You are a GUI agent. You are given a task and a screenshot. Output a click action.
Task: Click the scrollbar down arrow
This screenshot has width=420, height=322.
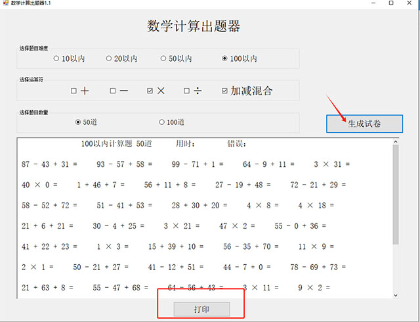click(x=396, y=295)
